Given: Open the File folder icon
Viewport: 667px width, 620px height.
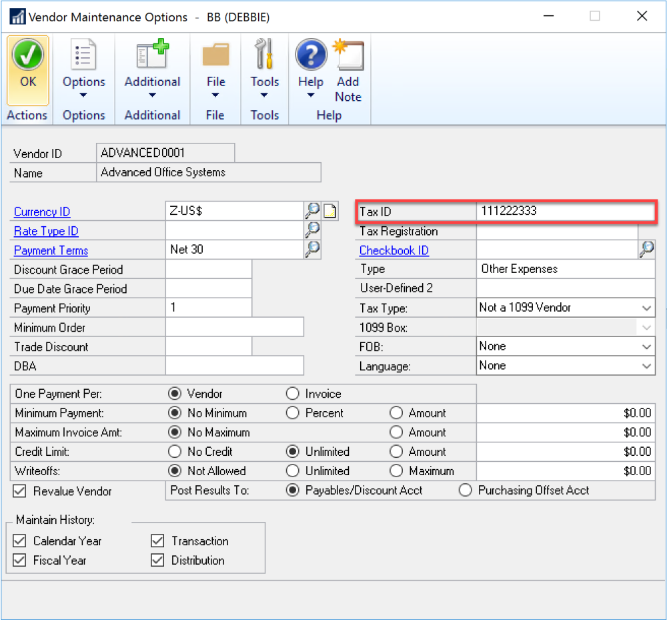Looking at the screenshot, I should (x=215, y=55).
